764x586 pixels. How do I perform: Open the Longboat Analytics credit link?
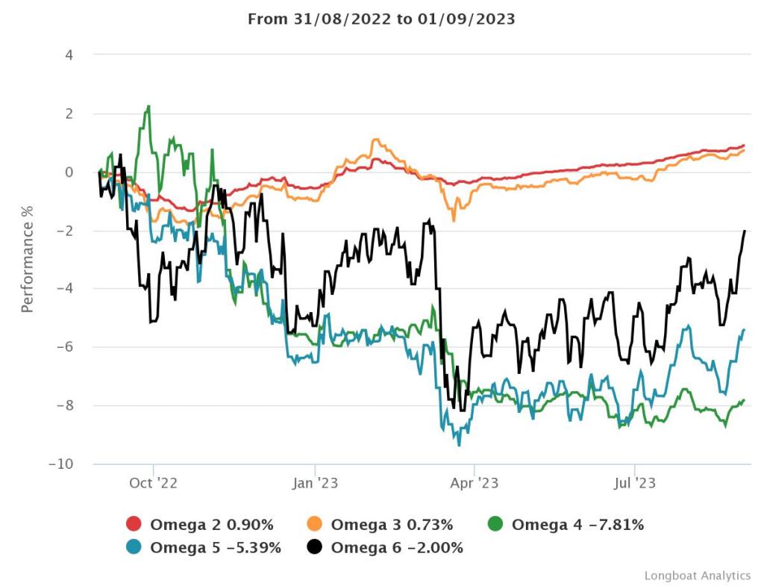click(x=697, y=576)
